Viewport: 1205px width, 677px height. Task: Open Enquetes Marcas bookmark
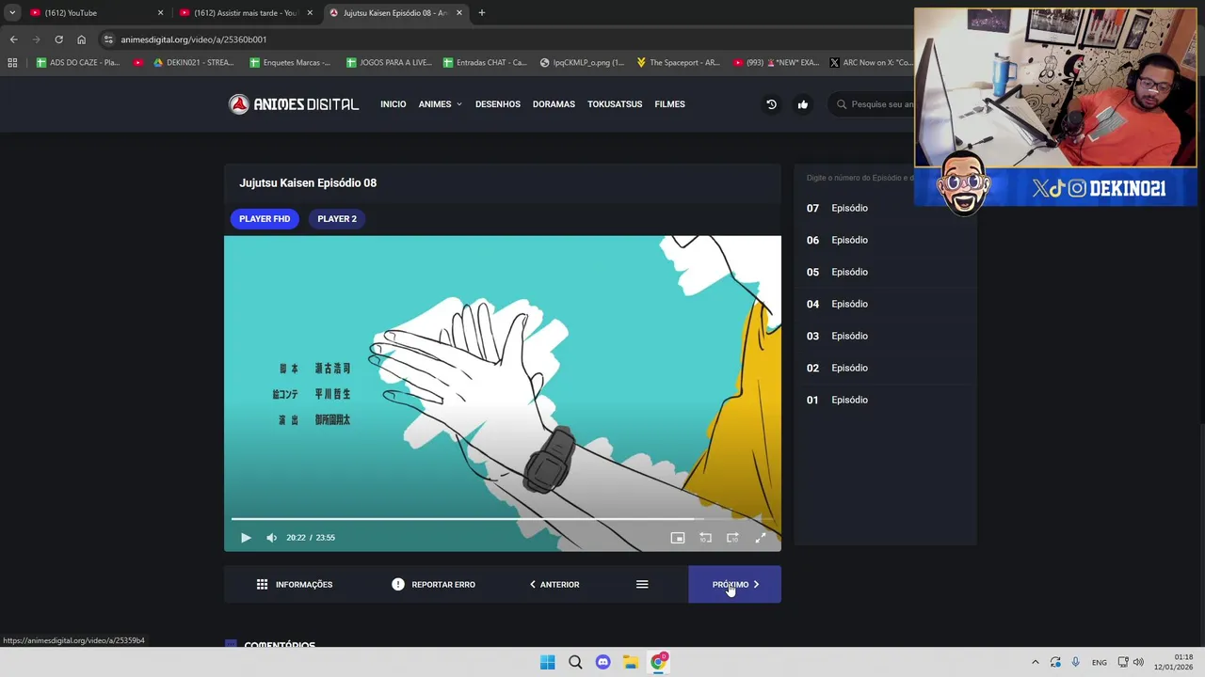(290, 63)
